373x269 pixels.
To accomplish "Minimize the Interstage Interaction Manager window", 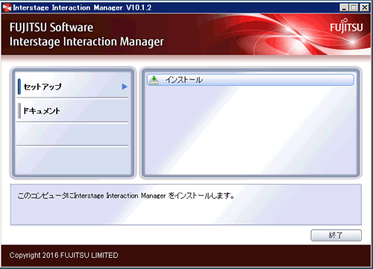I will 344,7.
